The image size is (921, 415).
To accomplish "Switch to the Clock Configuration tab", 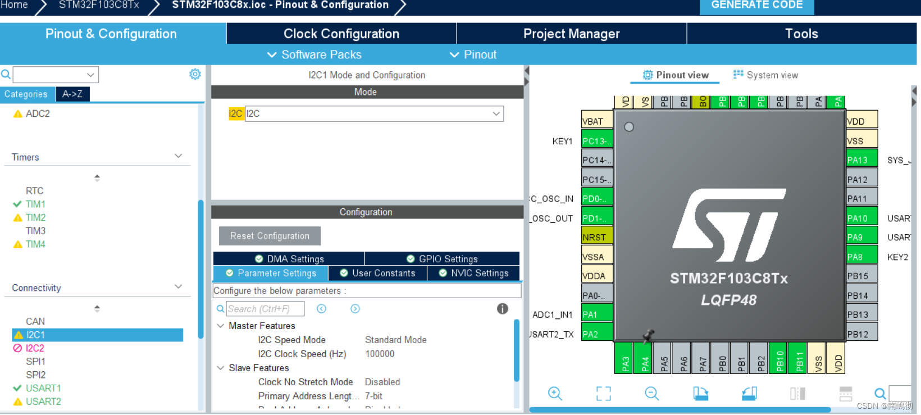I will pyautogui.click(x=341, y=34).
